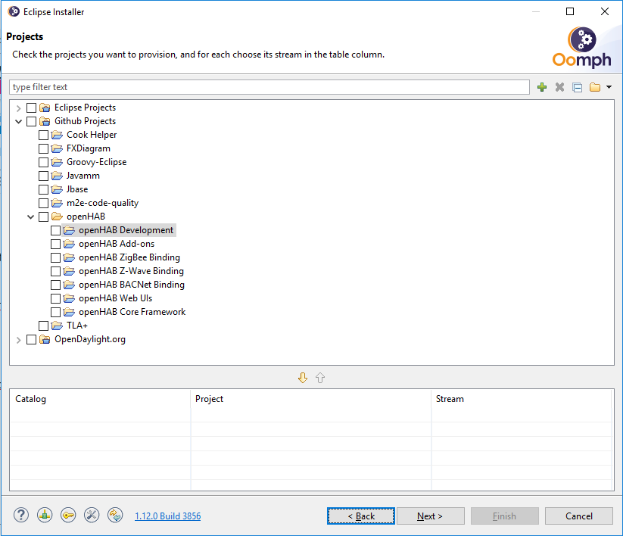
Task: Click the Eclipse Installer title bar icon
Action: point(14,11)
